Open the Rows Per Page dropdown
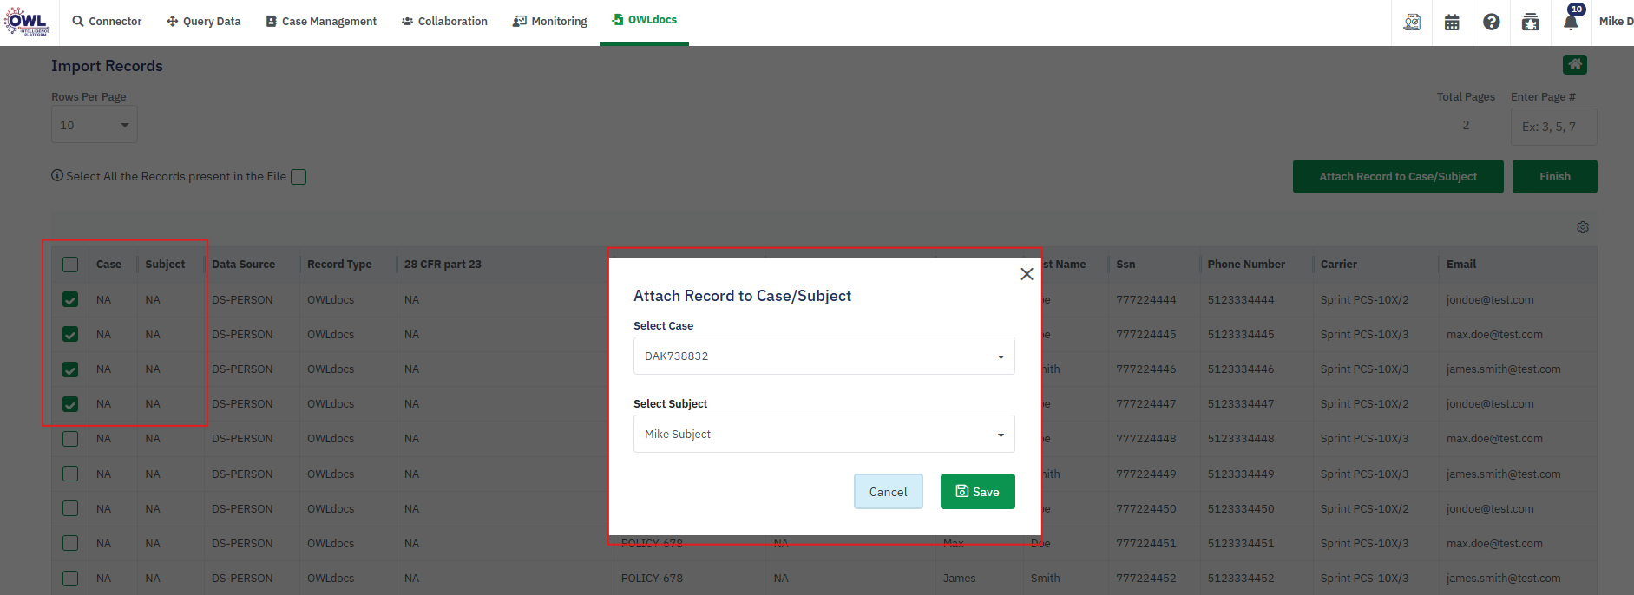The height and width of the screenshot is (595, 1634). (x=94, y=126)
